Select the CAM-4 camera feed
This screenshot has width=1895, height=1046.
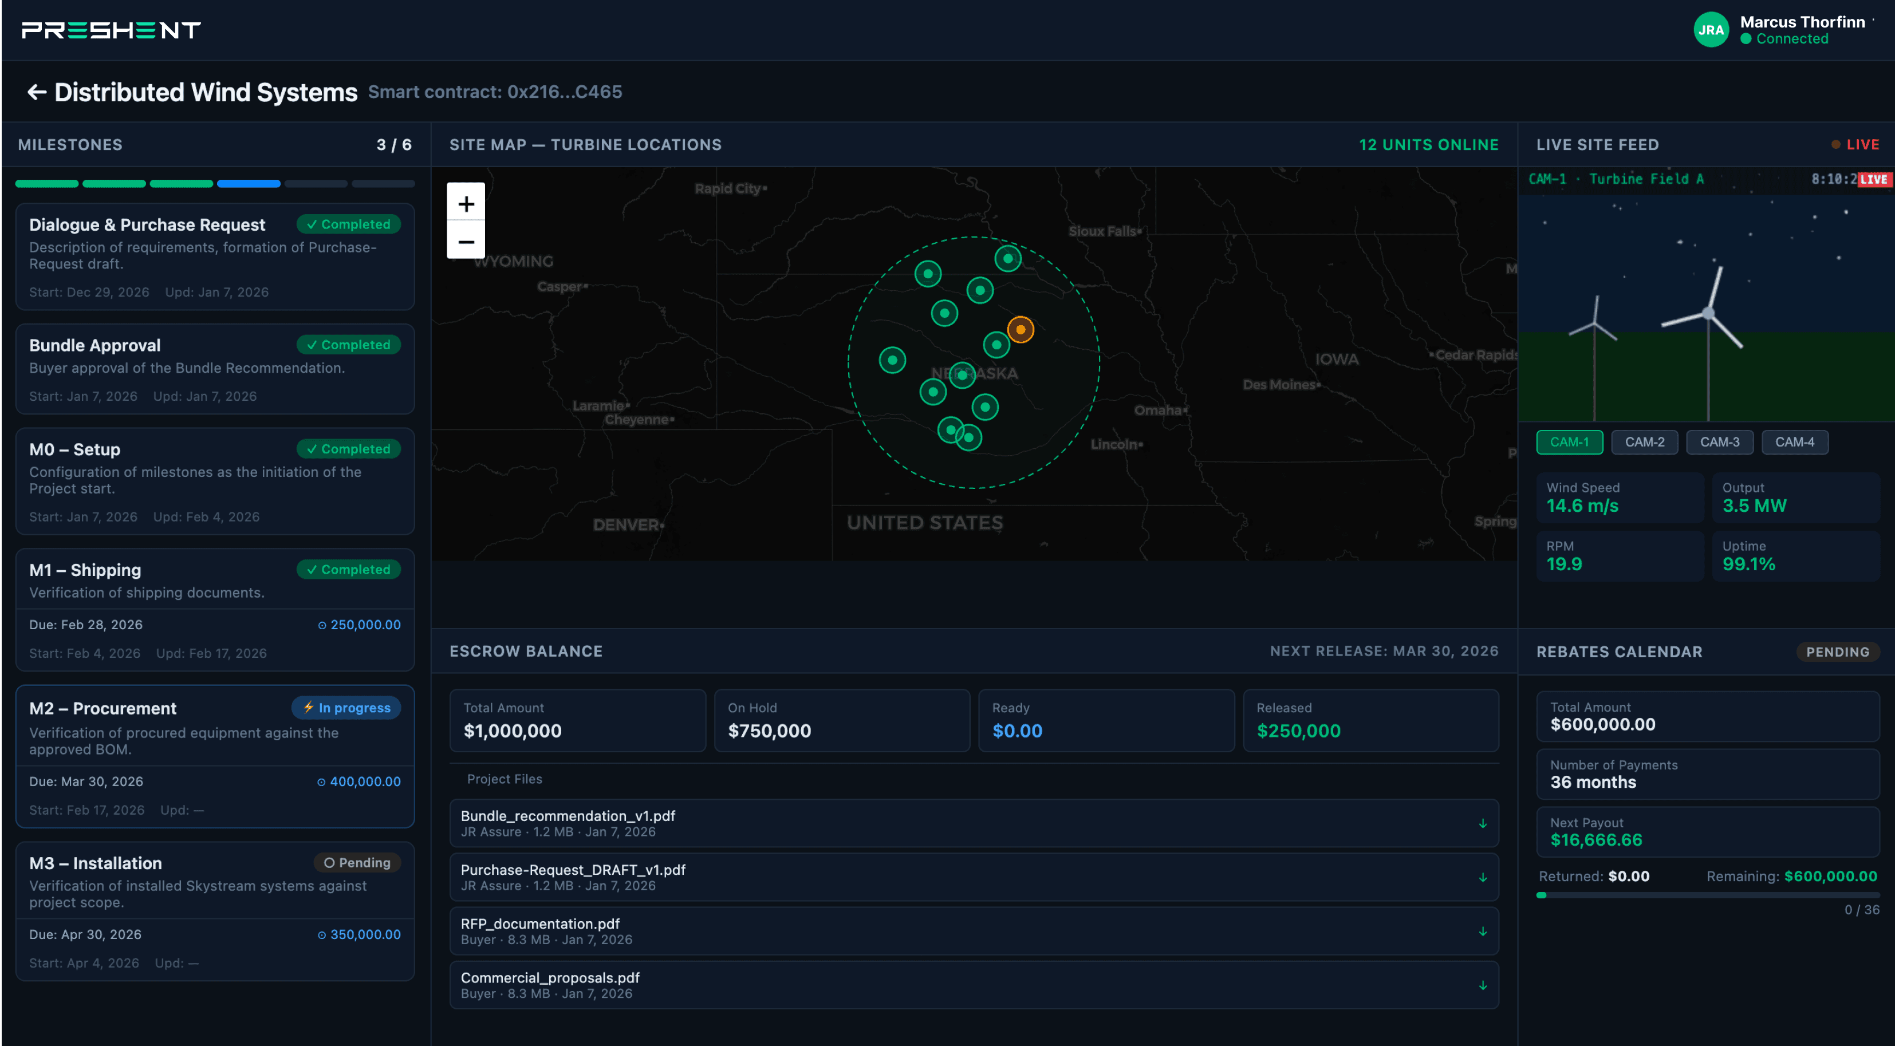click(1794, 442)
